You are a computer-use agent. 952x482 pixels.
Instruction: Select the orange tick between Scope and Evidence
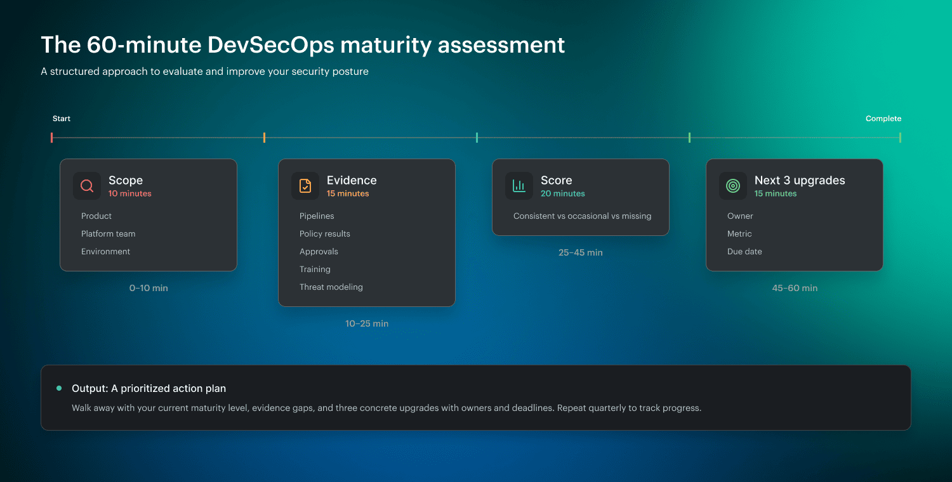(265, 137)
